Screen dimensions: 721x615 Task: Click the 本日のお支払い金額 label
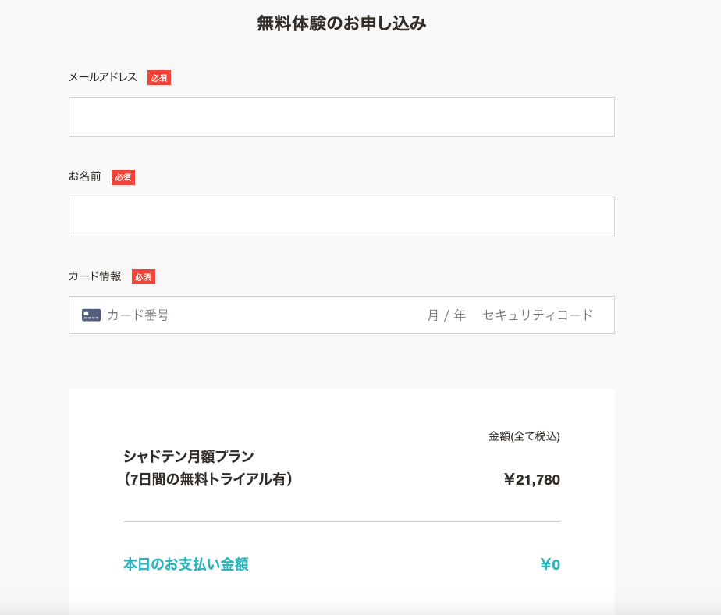click(x=186, y=564)
